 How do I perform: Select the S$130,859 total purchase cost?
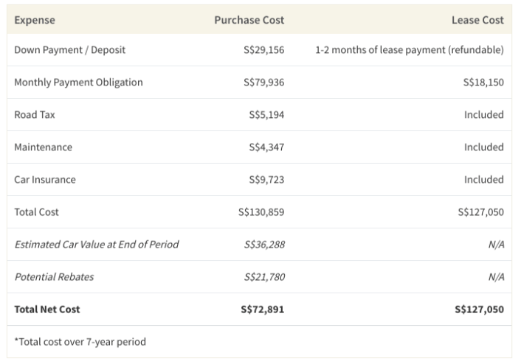pos(261,212)
